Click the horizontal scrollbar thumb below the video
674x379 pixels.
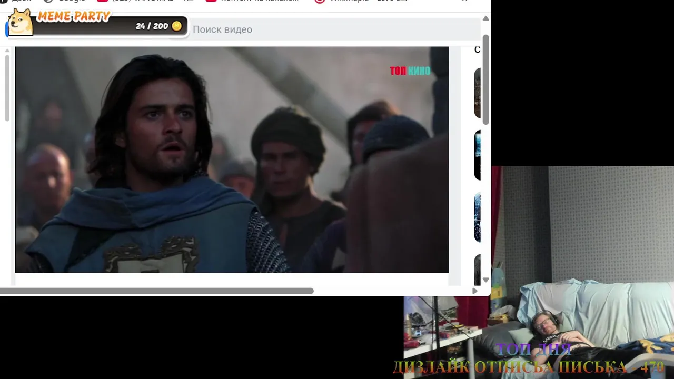click(x=157, y=291)
